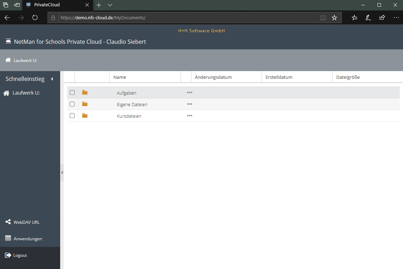Screen dimensions: 403x269
Task: Reload the page with the refresh icon
Action: (35, 18)
